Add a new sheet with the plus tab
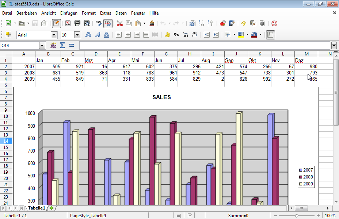Viewport: 339px width, 219px height. coord(52,208)
